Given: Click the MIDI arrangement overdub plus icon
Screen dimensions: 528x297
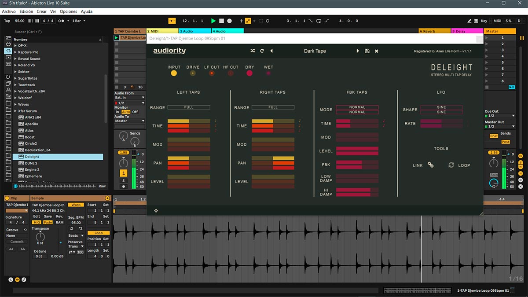Looking at the screenshot, I should [241, 21].
